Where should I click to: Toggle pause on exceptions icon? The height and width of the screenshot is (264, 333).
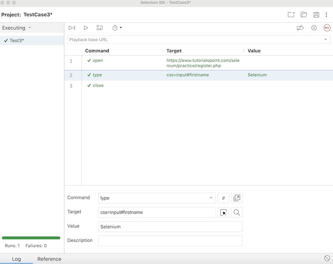tap(314, 28)
